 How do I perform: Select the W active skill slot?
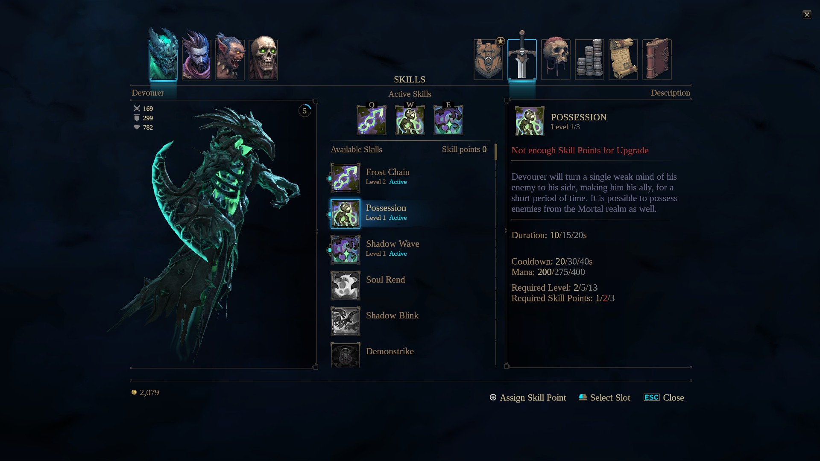410,120
